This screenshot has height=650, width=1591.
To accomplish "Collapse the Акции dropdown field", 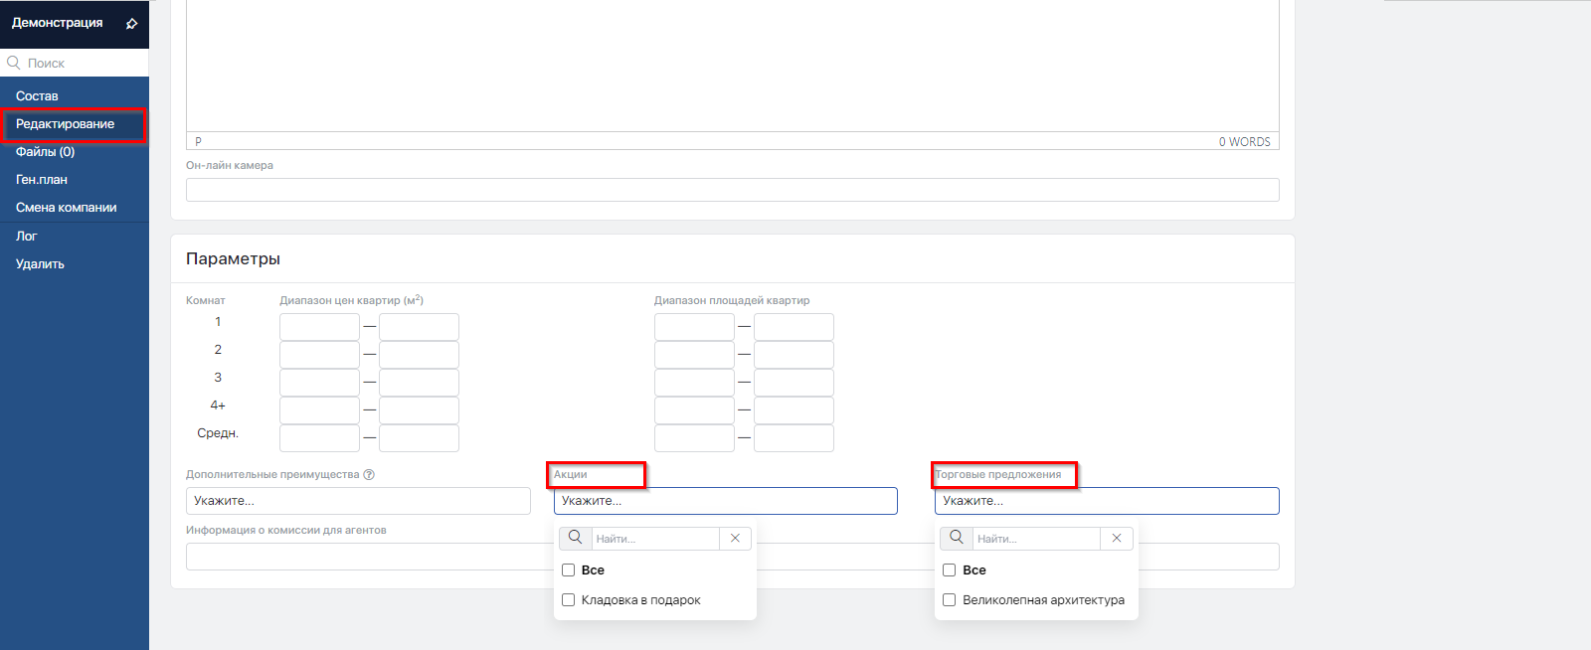I will (x=725, y=501).
